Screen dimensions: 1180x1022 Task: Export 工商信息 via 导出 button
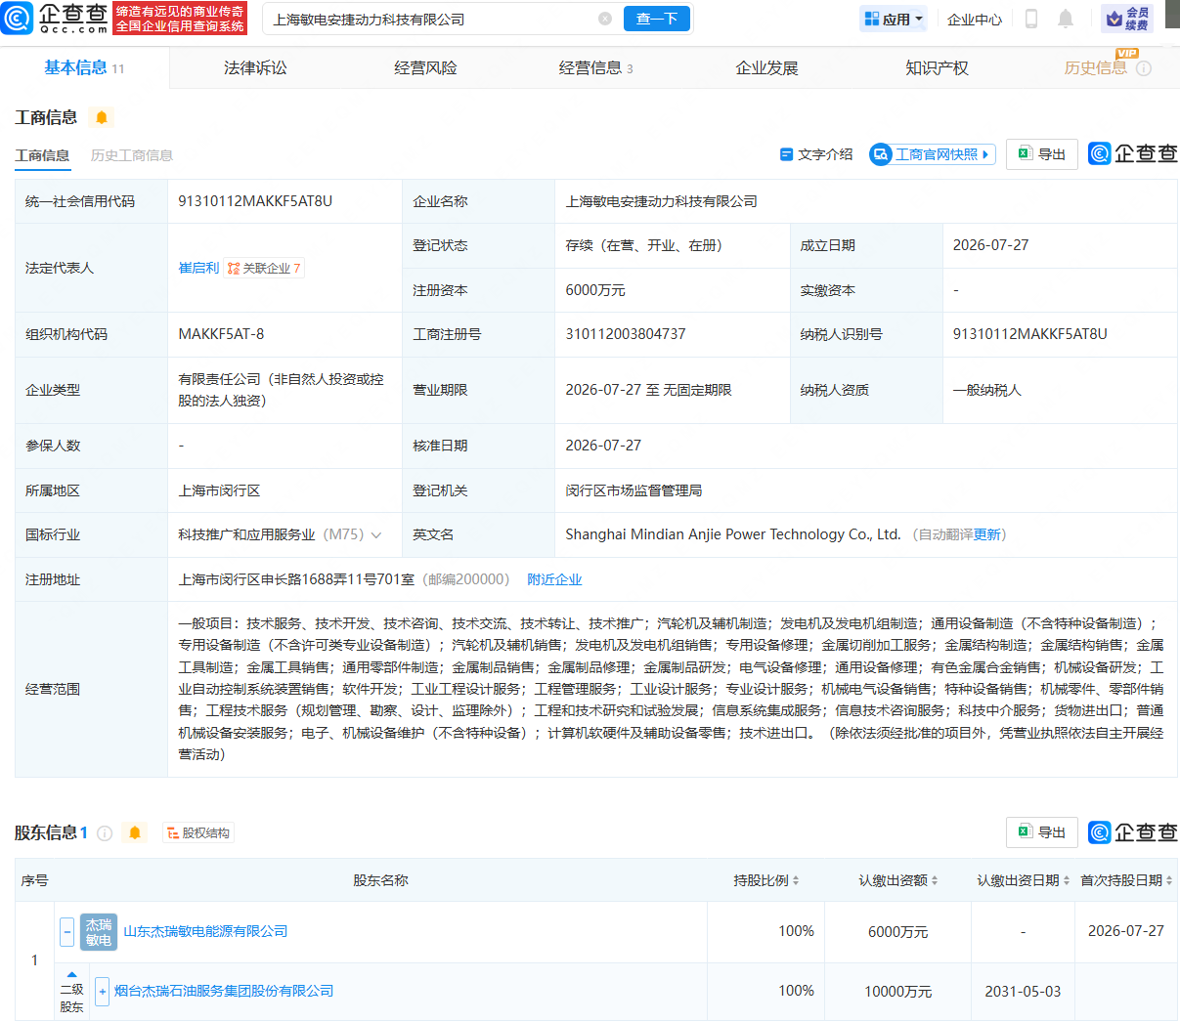[x=1042, y=154]
